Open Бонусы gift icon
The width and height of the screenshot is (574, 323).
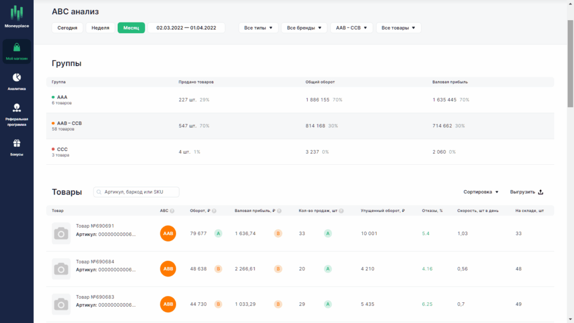tap(16, 143)
